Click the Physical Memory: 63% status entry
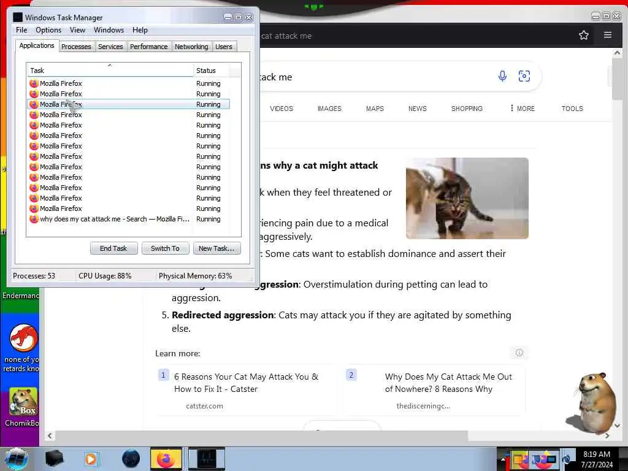This screenshot has height=471, width=628. 196,276
